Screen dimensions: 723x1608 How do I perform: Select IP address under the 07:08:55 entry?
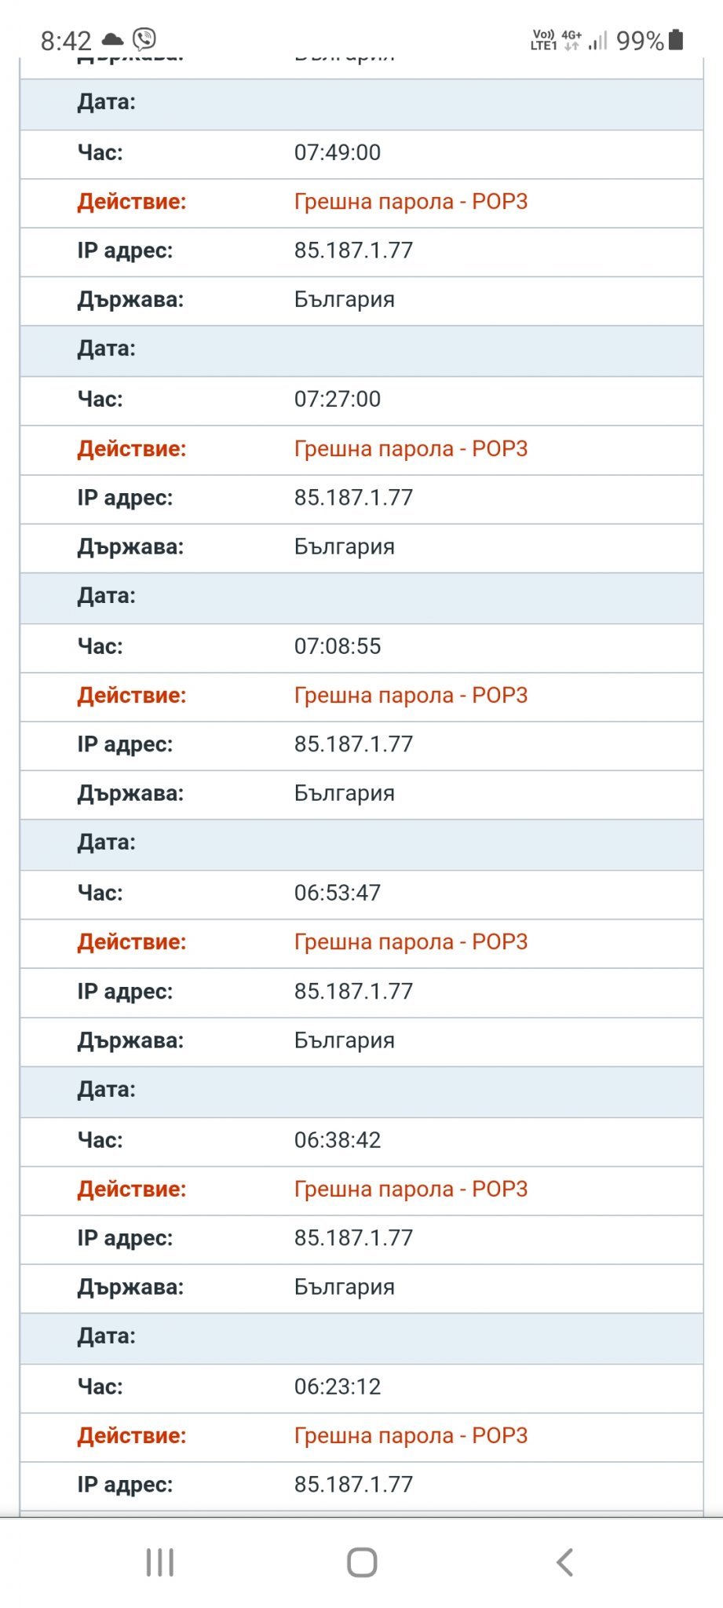(x=353, y=744)
